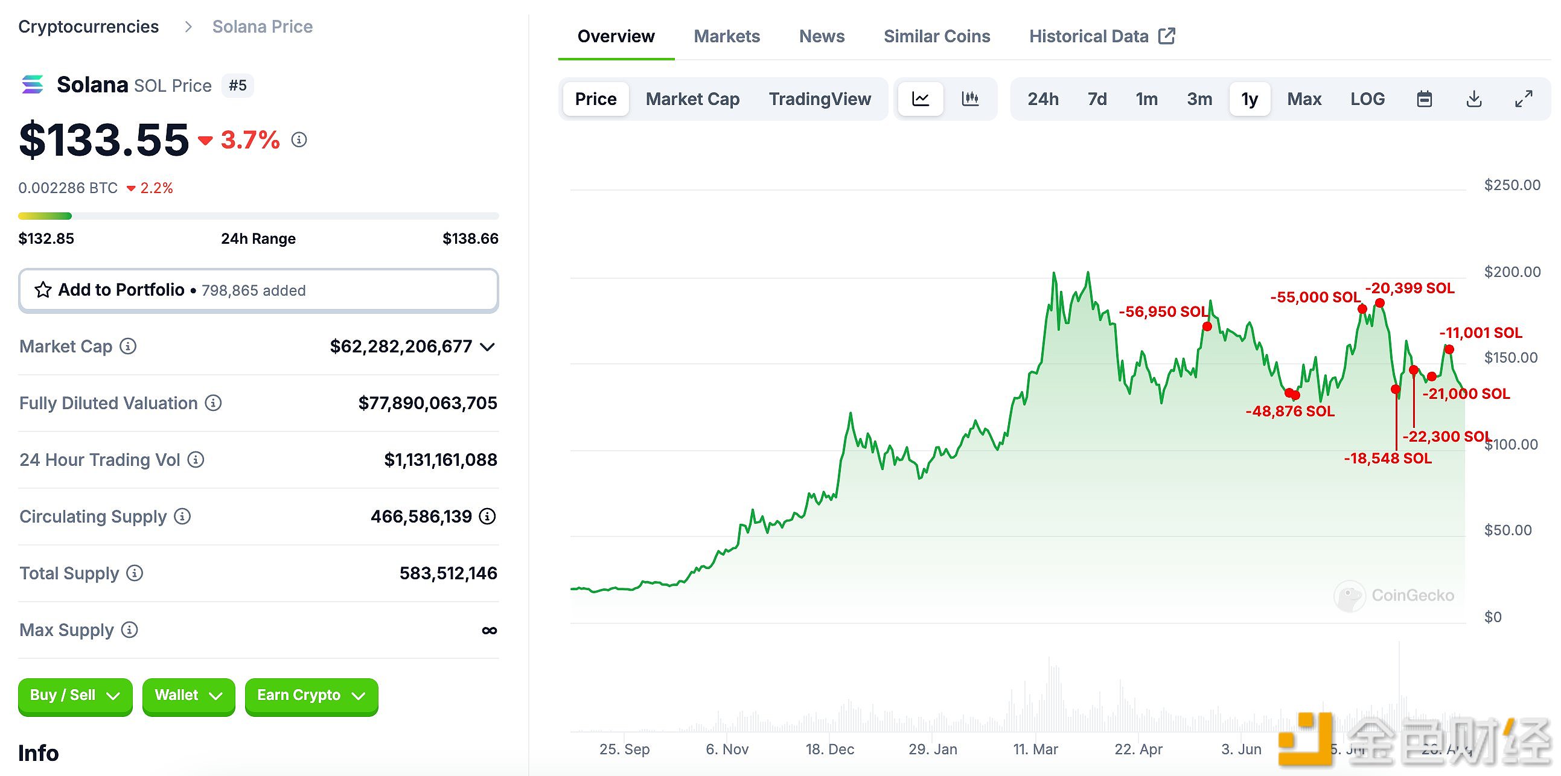Click $200.00 price axis label
This screenshot has width=1561, height=776.
pos(1513,272)
